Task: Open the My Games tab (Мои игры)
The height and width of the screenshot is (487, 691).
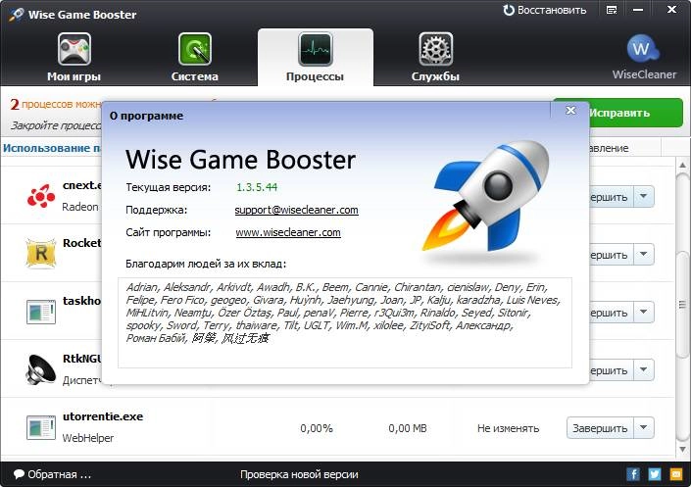Action: click(74, 57)
